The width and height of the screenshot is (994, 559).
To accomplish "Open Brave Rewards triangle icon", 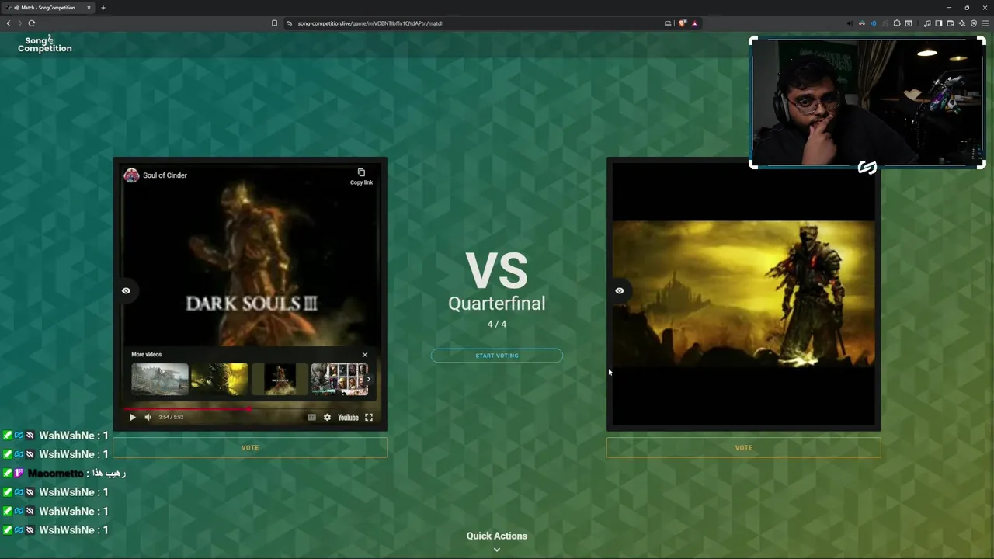I will click(x=694, y=23).
